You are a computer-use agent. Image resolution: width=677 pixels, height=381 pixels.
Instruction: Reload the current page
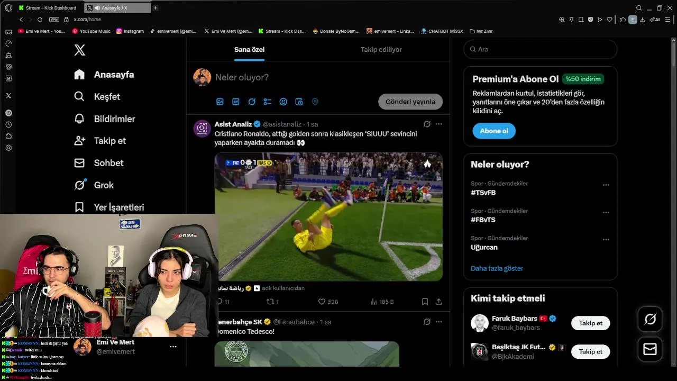tap(40, 20)
